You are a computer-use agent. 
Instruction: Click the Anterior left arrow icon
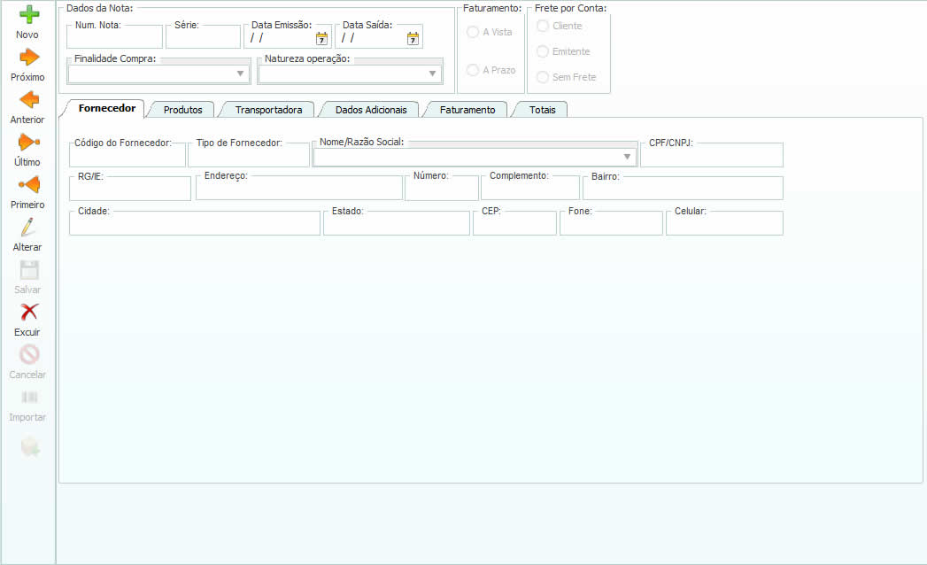[28, 99]
